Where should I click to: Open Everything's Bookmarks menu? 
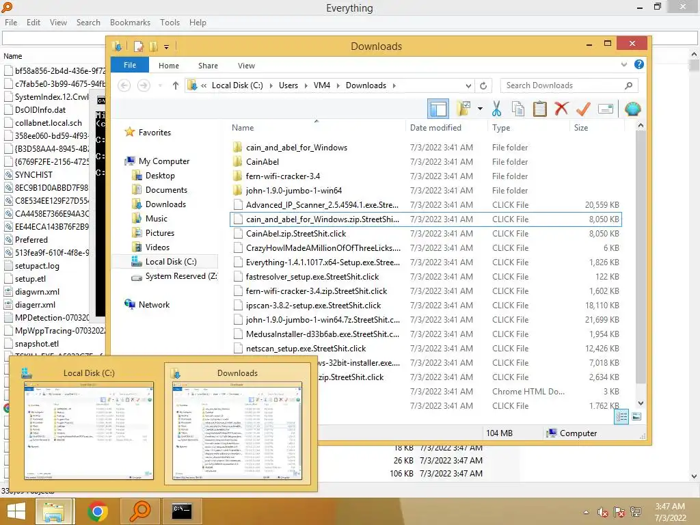point(130,23)
